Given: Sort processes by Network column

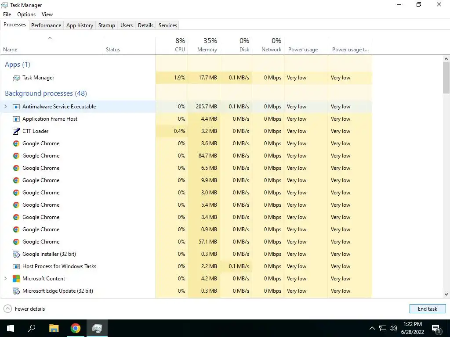Looking at the screenshot, I should (269, 46).
